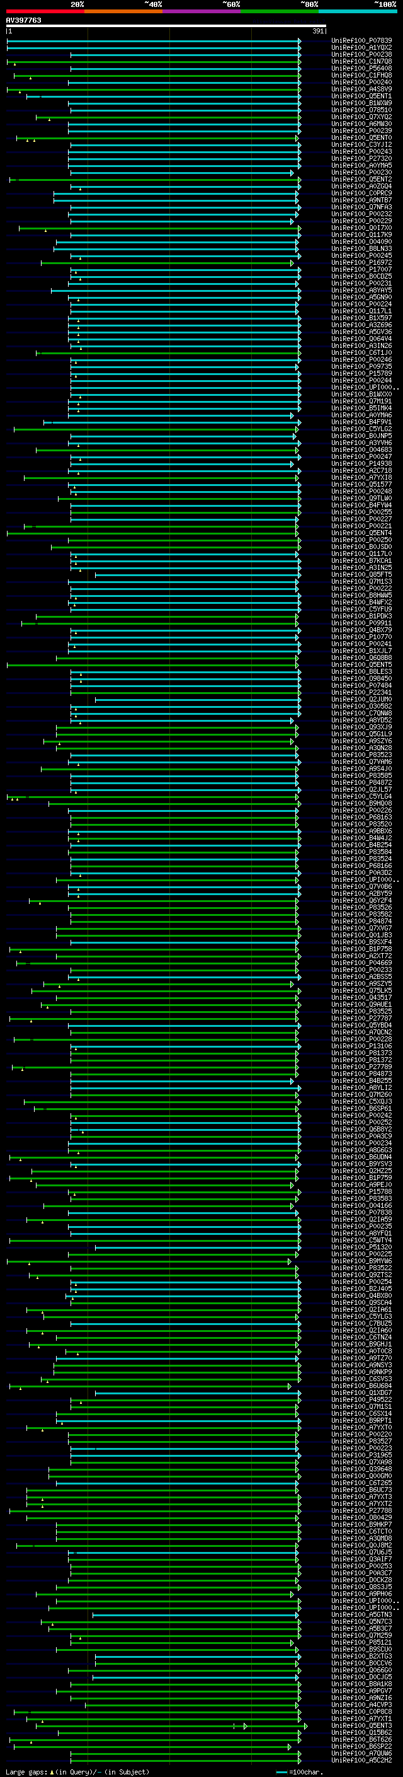403x1777 pixels.
Task: Click the UniRef100_C5YLG2 label
Action: coord(361,429)
